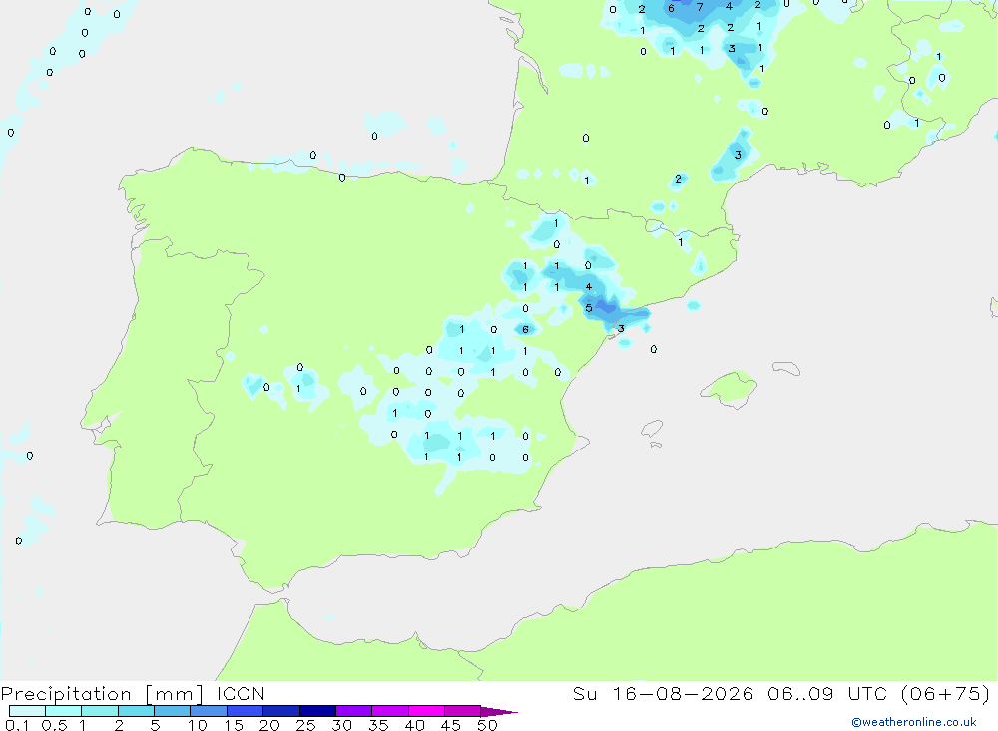Click the above-50 mm legend arrow tip
The width and height of the screenshot is (998, 731).
[499, 711]
